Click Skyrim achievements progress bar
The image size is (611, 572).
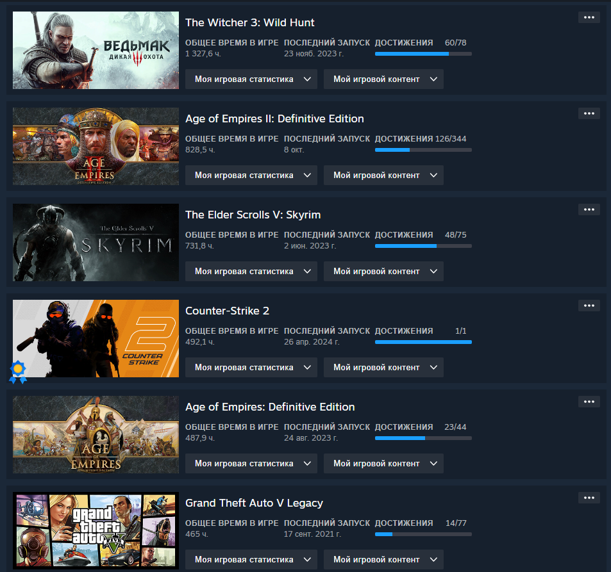tap(423, 246)
